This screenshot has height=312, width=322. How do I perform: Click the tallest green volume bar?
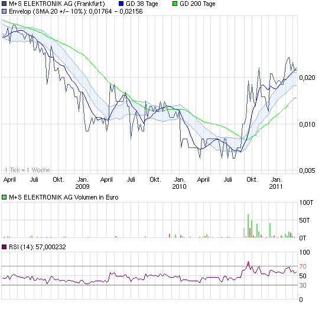coord(248,226)
